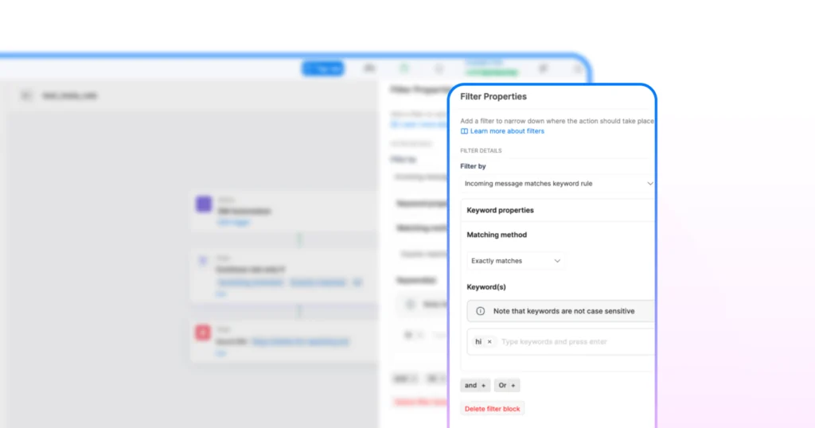815x428 pixels.
Task: Click the Keyword(s) label
Action: click(486, 286)
